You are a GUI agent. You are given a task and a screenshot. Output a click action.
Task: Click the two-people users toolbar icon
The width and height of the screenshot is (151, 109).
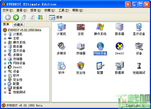[x=40, y=17]
